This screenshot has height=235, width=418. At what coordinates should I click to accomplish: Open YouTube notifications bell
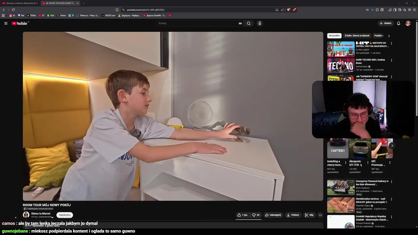pos(398,23)
